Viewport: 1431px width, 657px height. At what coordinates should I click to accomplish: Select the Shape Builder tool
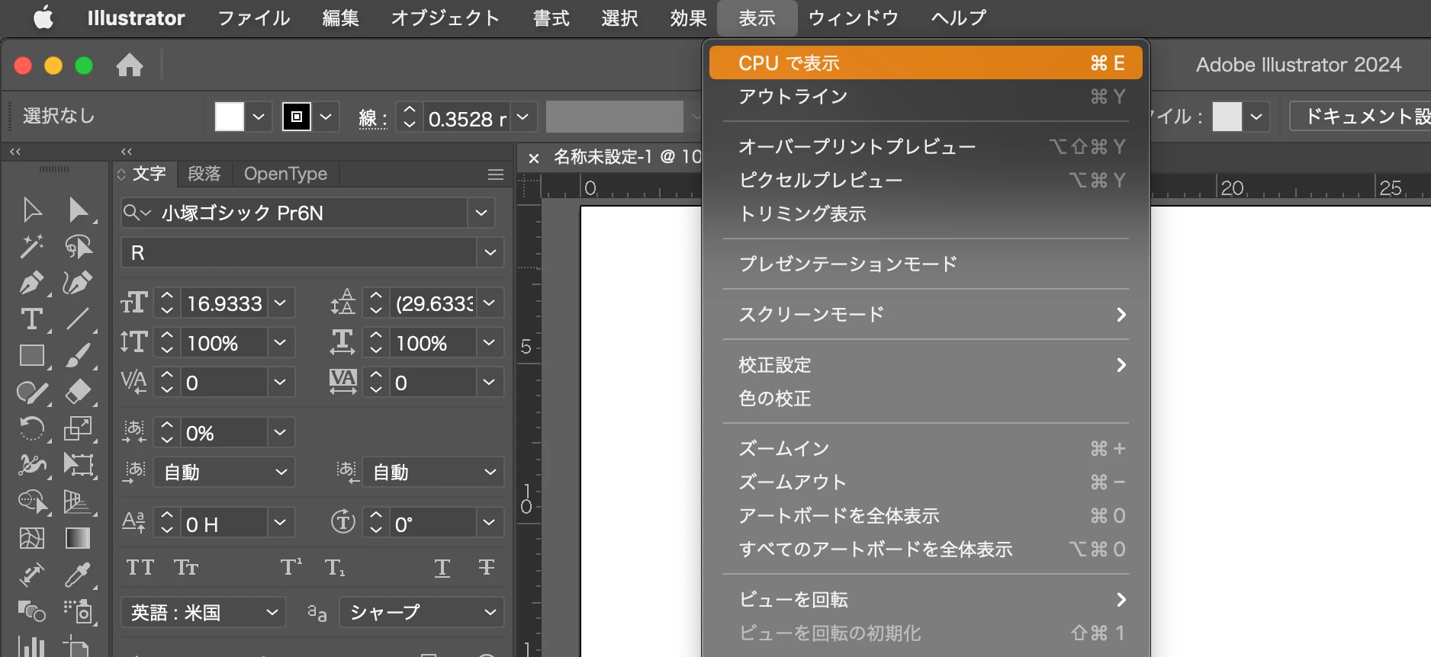point(32,501)
